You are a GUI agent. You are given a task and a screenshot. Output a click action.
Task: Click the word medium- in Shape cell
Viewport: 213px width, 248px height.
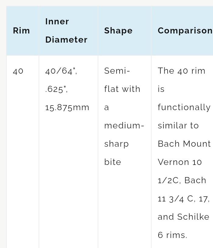pyautogui.click(x=124, y=126)
